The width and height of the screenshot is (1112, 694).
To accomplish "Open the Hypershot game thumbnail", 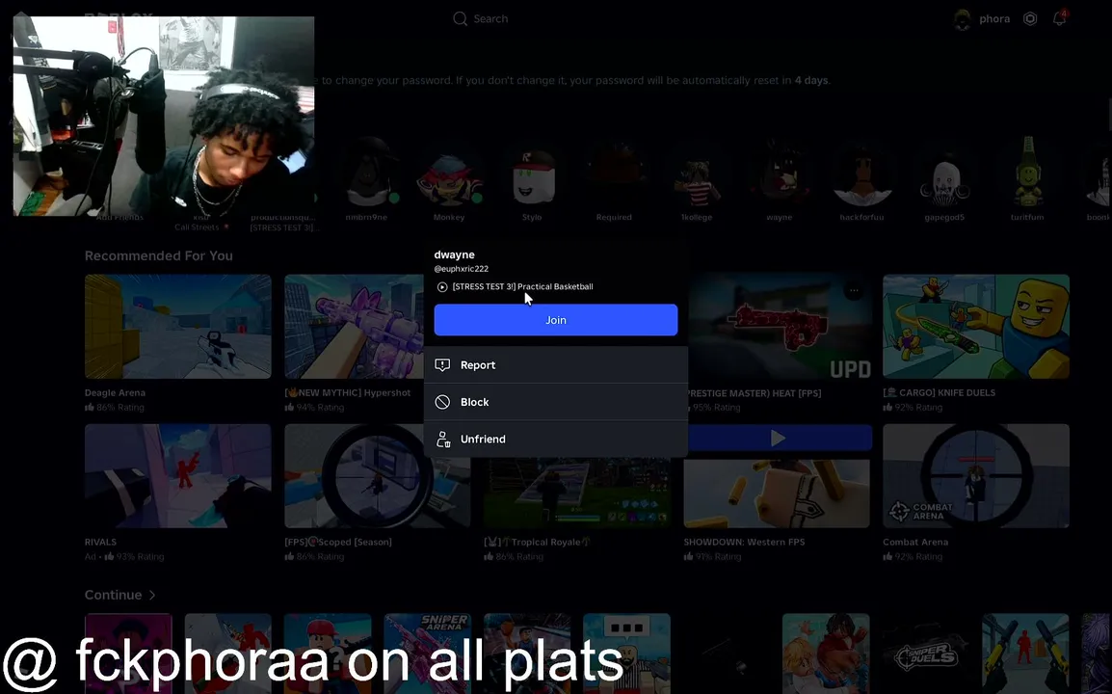I will pyautogui.click(x=354, y=327).
